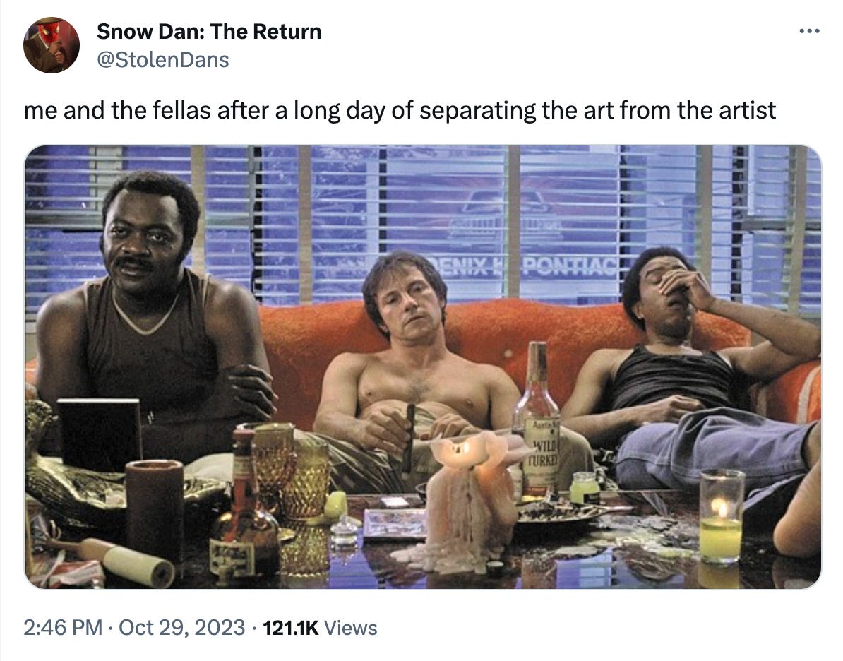Click the Views label beside the count
This screenshot has width=843, height=661.
click(x=351, y=628)
